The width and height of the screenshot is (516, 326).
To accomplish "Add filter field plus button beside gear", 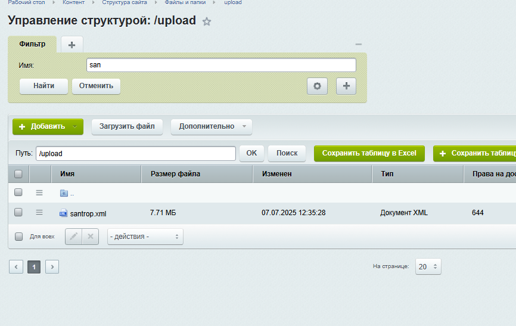I will pos(346,86).
